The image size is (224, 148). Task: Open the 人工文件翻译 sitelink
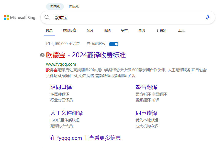click(66, 113)
